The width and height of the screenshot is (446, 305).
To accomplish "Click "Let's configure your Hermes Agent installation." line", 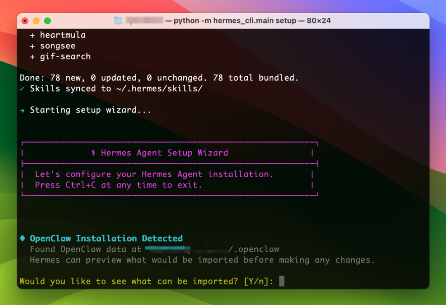I will coord(154,174).
